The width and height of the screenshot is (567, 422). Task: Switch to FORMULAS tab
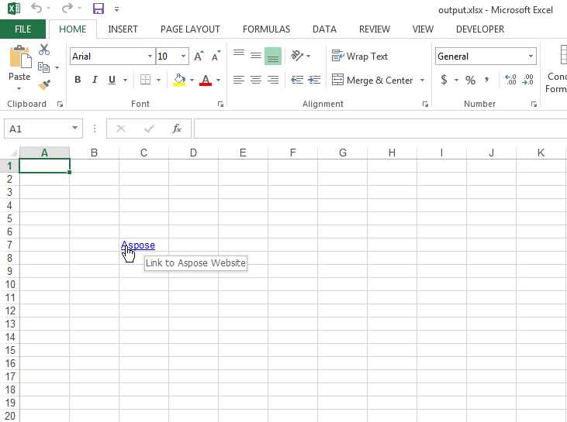point(267,29)
